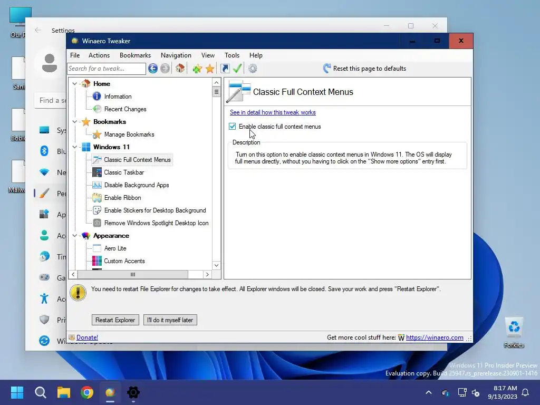Click the Search for a tweak field

click(x=107, y=69)
